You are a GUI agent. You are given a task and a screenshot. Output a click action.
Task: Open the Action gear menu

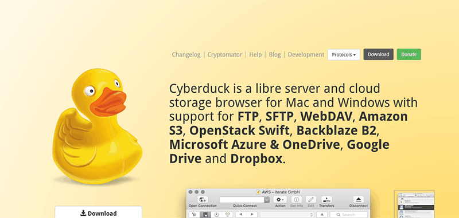(280, 200)
